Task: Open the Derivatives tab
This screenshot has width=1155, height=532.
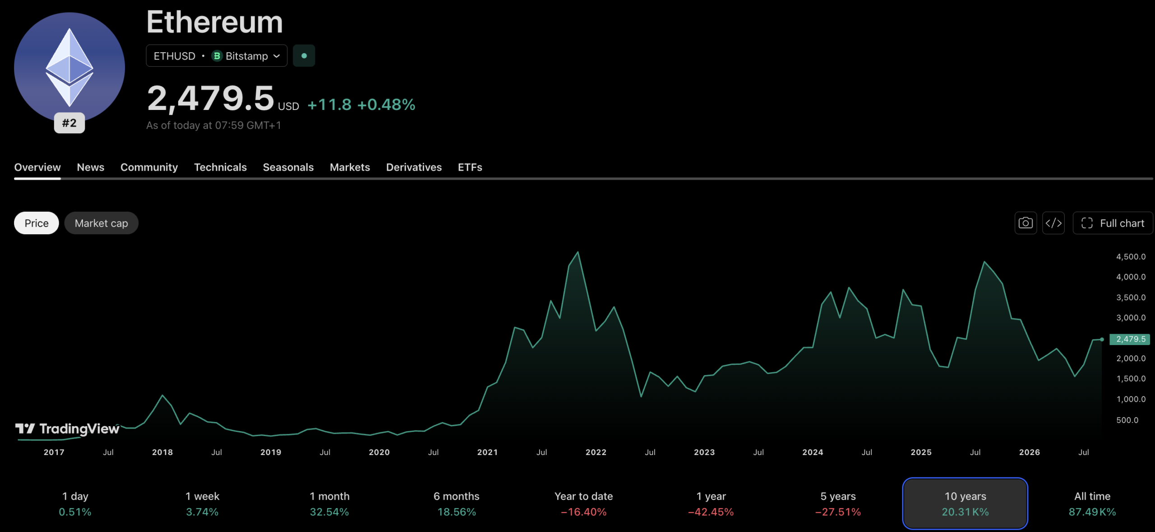Action: pos(414,167)
